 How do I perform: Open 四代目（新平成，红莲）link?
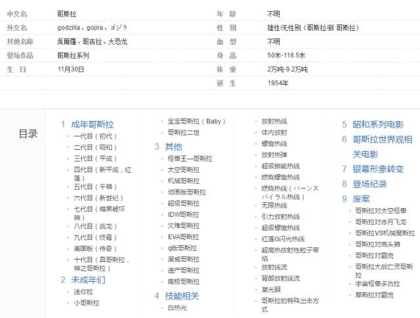pos(102,173)
